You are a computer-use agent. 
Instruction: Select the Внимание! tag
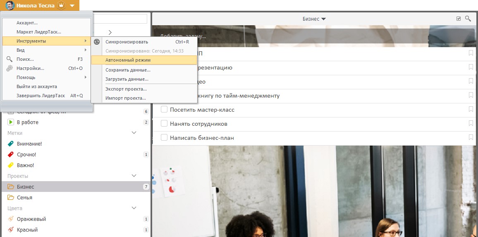click(x=76, y=144)
